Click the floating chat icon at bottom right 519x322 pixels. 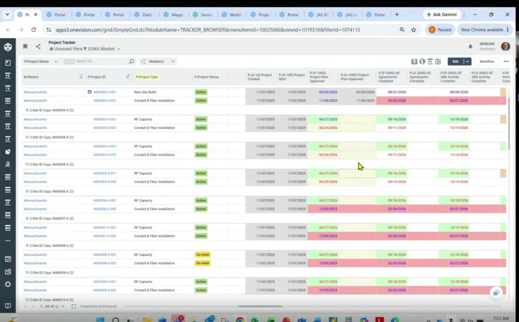point(496,292)
